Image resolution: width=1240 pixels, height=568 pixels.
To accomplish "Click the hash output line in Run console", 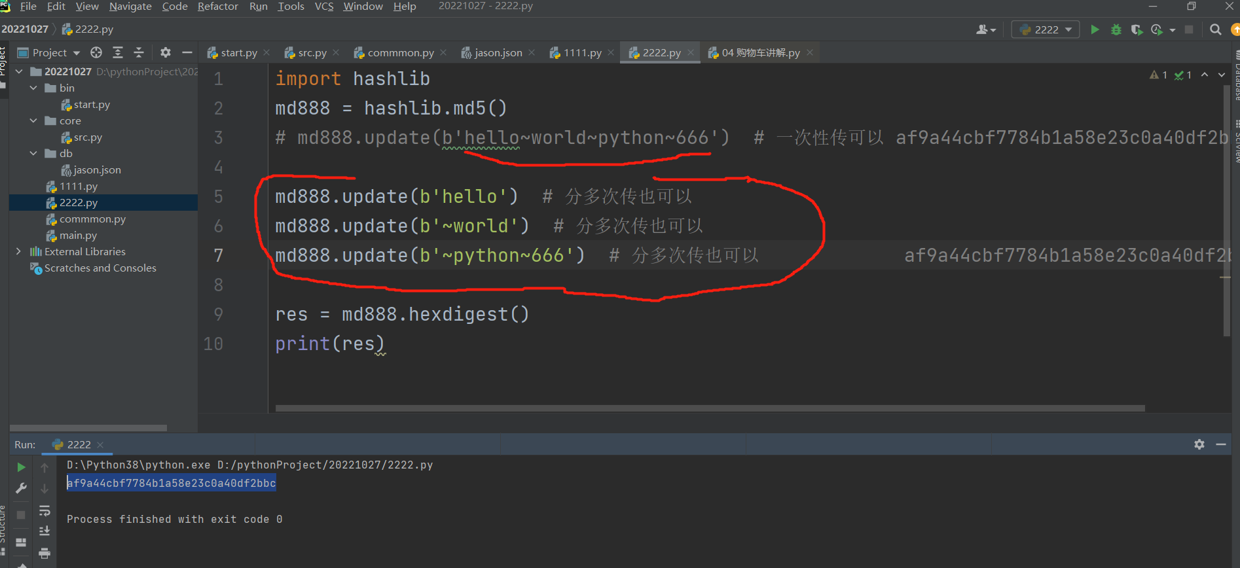I will [171, 483].
